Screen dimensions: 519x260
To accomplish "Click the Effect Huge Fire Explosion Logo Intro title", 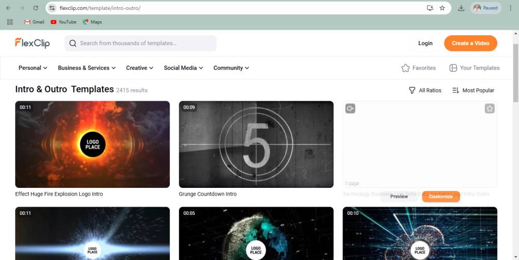I will tap(59, 194).
